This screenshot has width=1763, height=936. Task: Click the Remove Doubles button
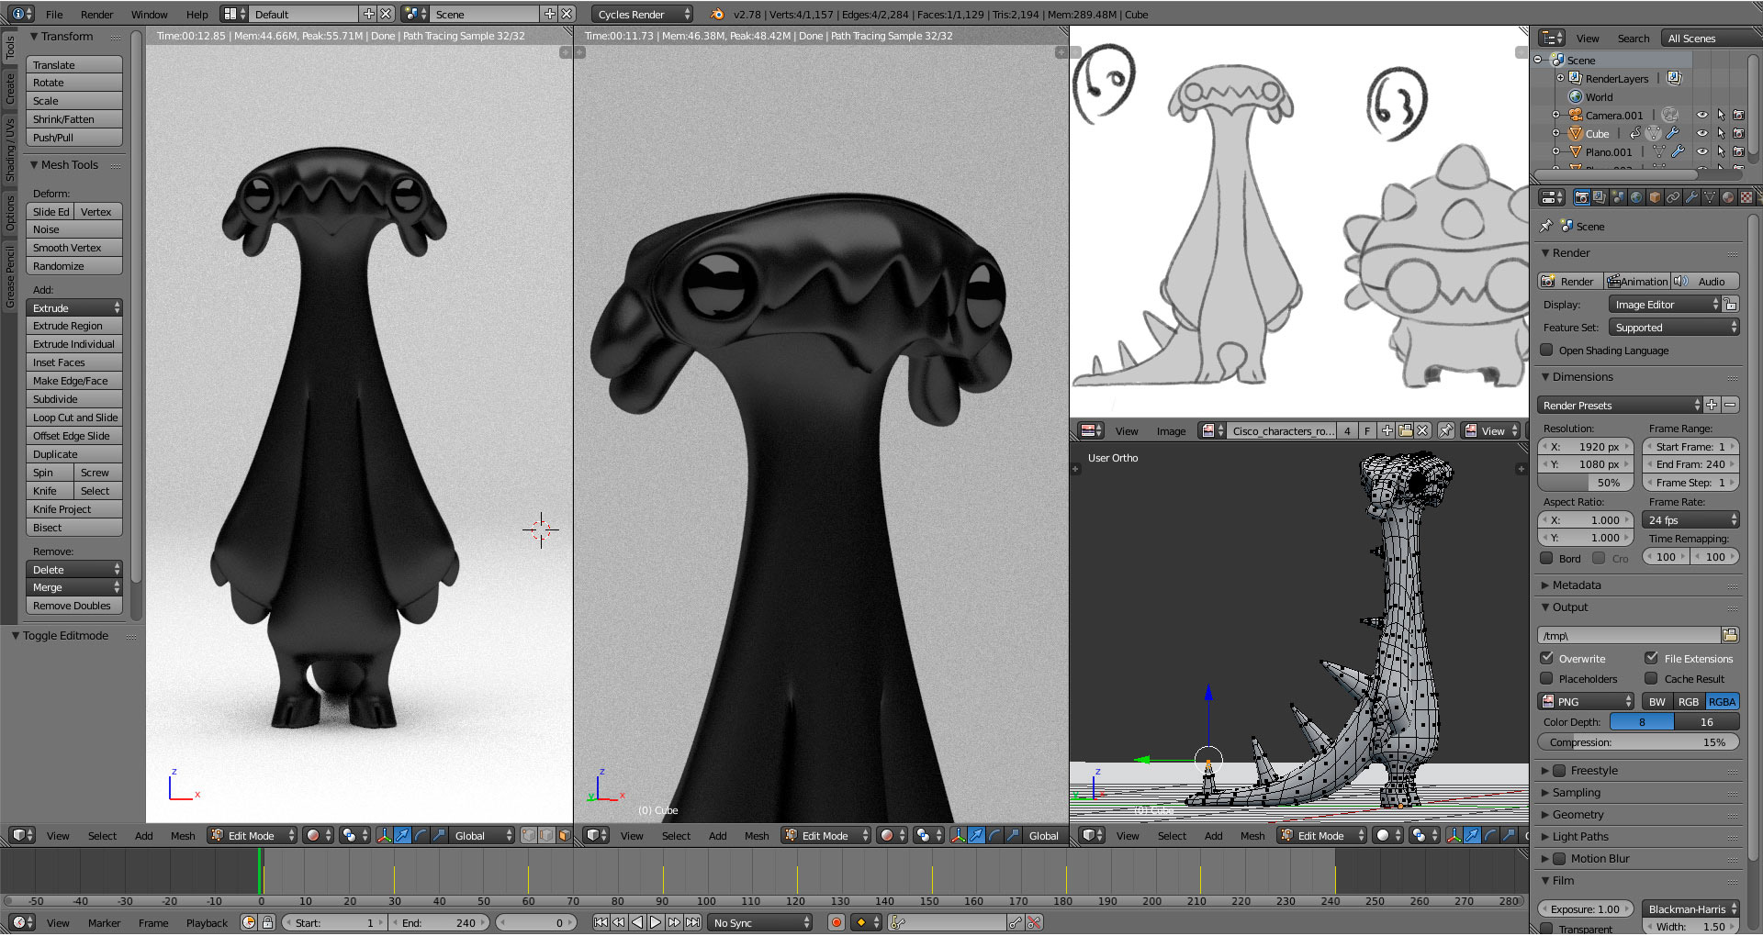pyautogui.click(x=74, y=606)
